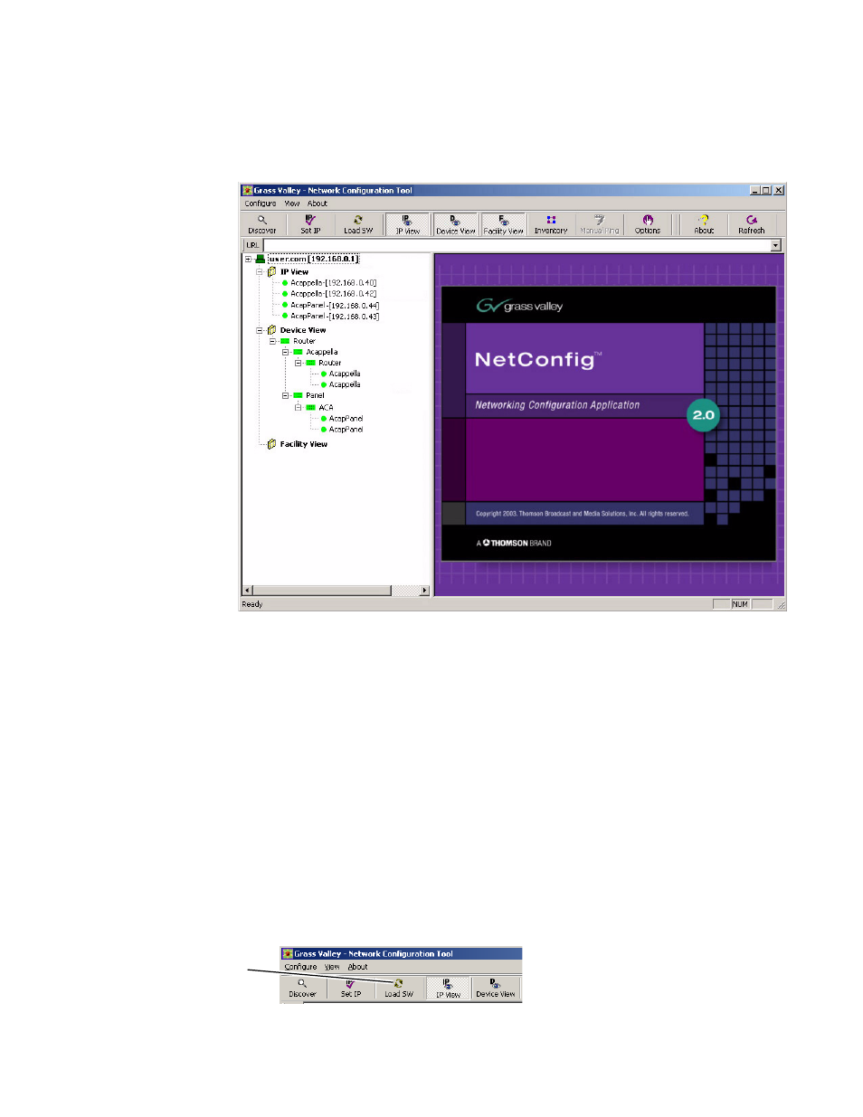Viewport: 863px width, 1117px height.
Task: Open the Configure menu in the main window
Action: (261, 204)
